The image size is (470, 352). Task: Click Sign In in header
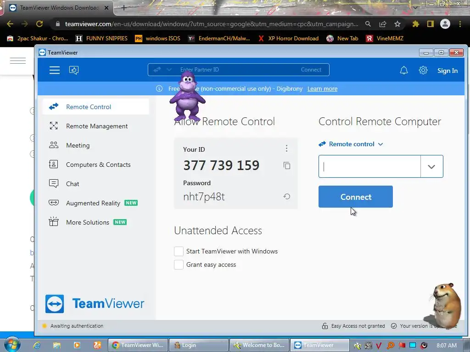tap(447, 71)
